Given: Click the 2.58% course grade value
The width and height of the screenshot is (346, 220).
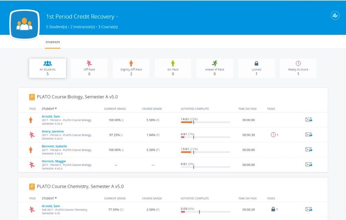Looking at the screenshot, I should 153,210.
